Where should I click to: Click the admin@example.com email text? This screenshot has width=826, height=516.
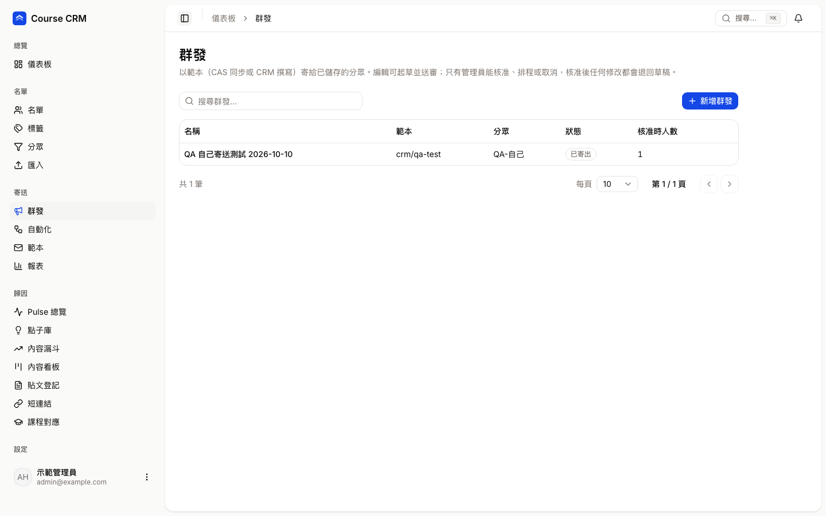[x=72, y=482]
